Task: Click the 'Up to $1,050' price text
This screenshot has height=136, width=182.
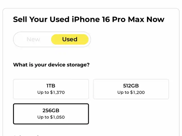Action: (51, 117)
